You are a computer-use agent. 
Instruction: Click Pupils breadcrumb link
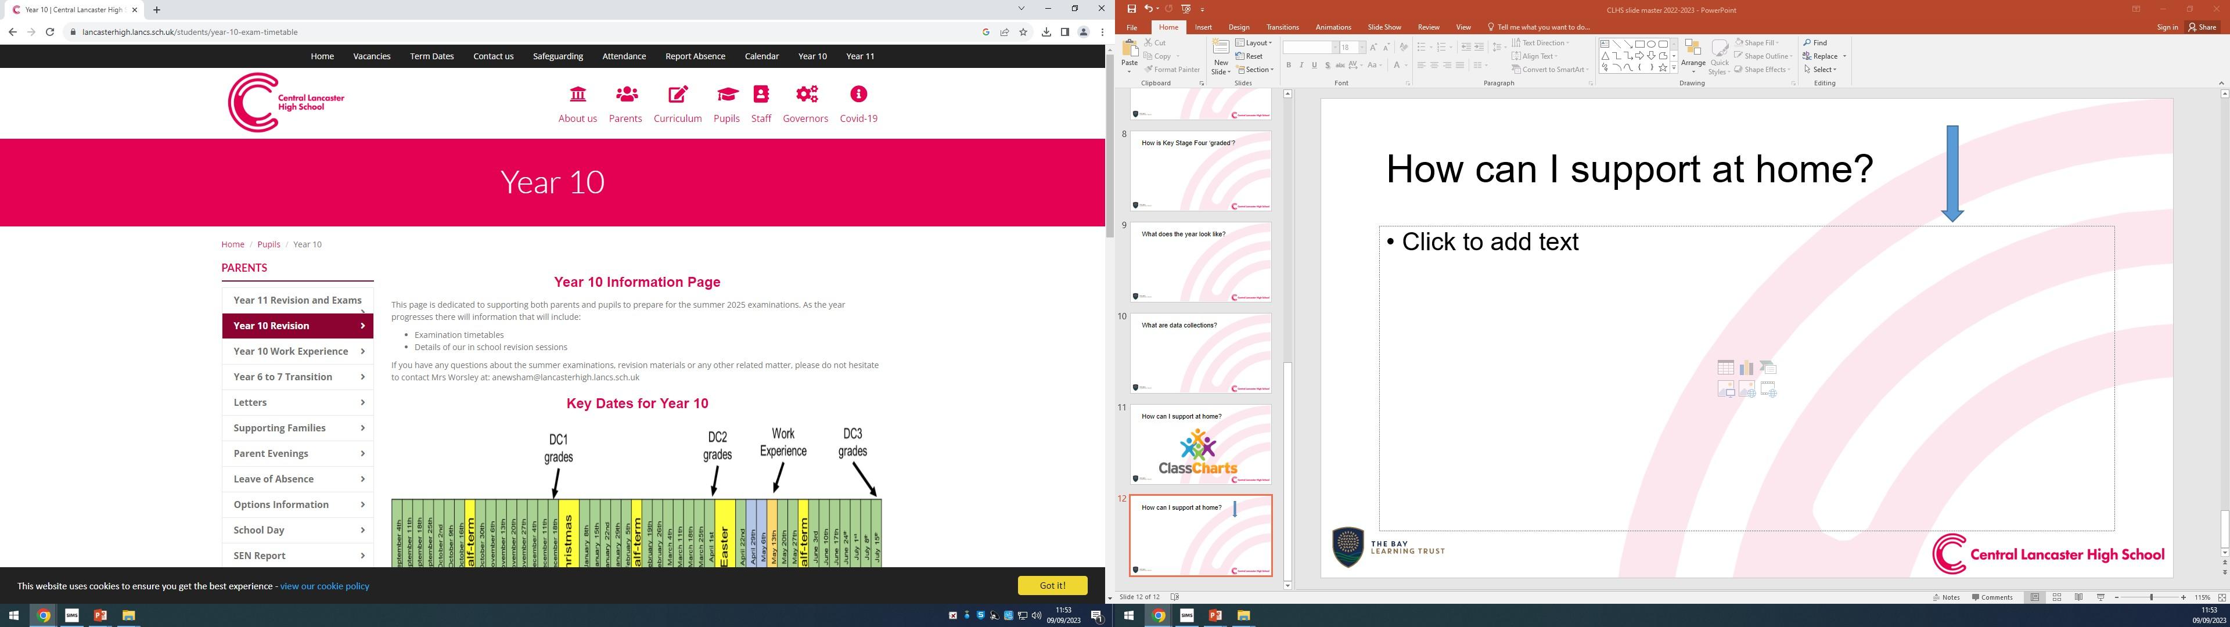(x=268, y=244)
